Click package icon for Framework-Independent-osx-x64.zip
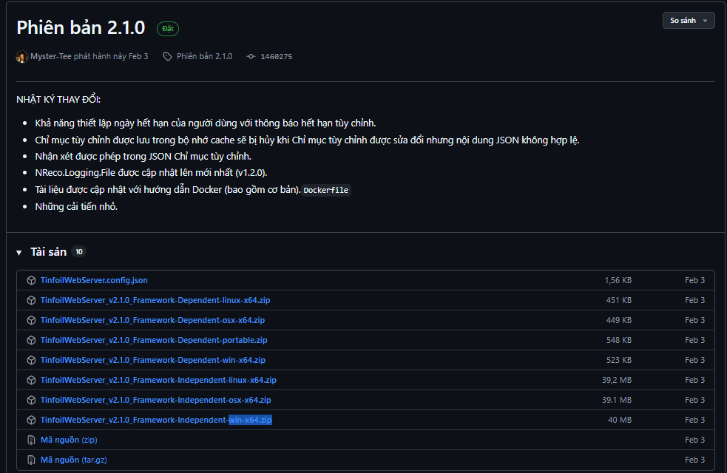 click(x=31, y=401)
